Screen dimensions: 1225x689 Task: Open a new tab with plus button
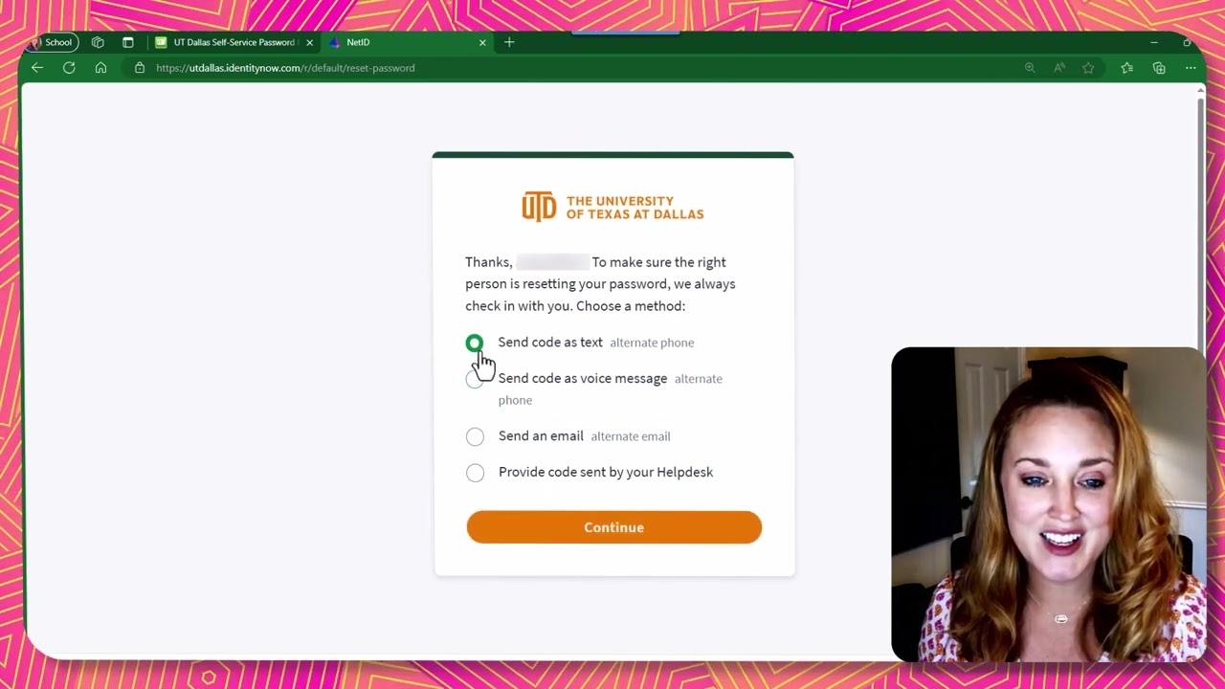pyautogui.click(x=509, y=42)
